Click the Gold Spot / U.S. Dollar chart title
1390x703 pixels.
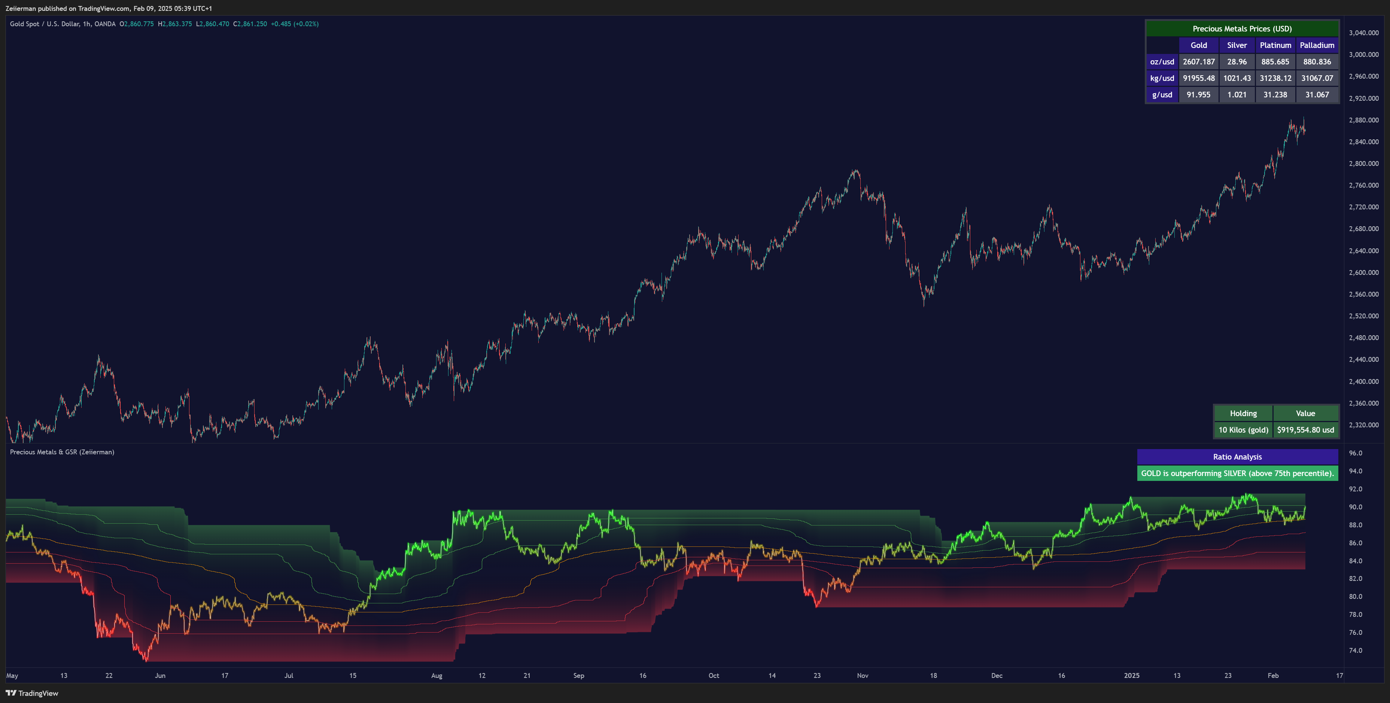click(x=63, y=24)
